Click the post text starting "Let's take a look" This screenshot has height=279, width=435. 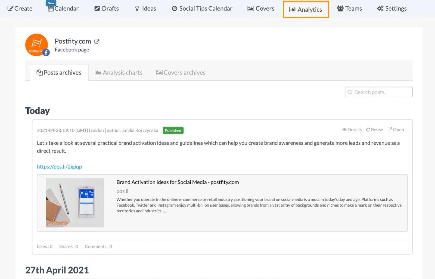click(x=218, y=147)
